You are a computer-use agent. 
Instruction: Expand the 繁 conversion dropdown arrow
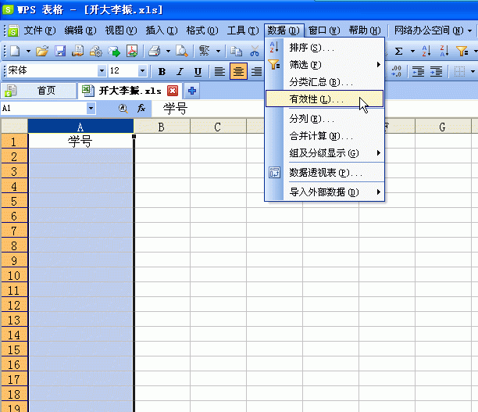pyautogui.click(x=218, y=52)
